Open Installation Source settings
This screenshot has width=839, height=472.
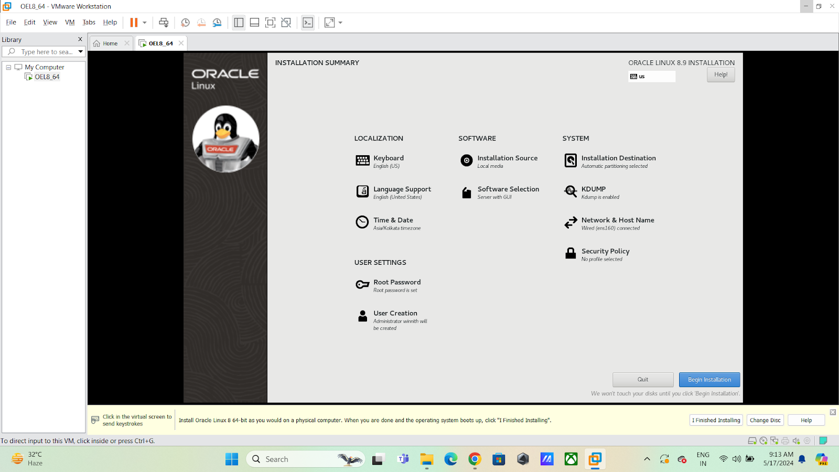[499, 162]
